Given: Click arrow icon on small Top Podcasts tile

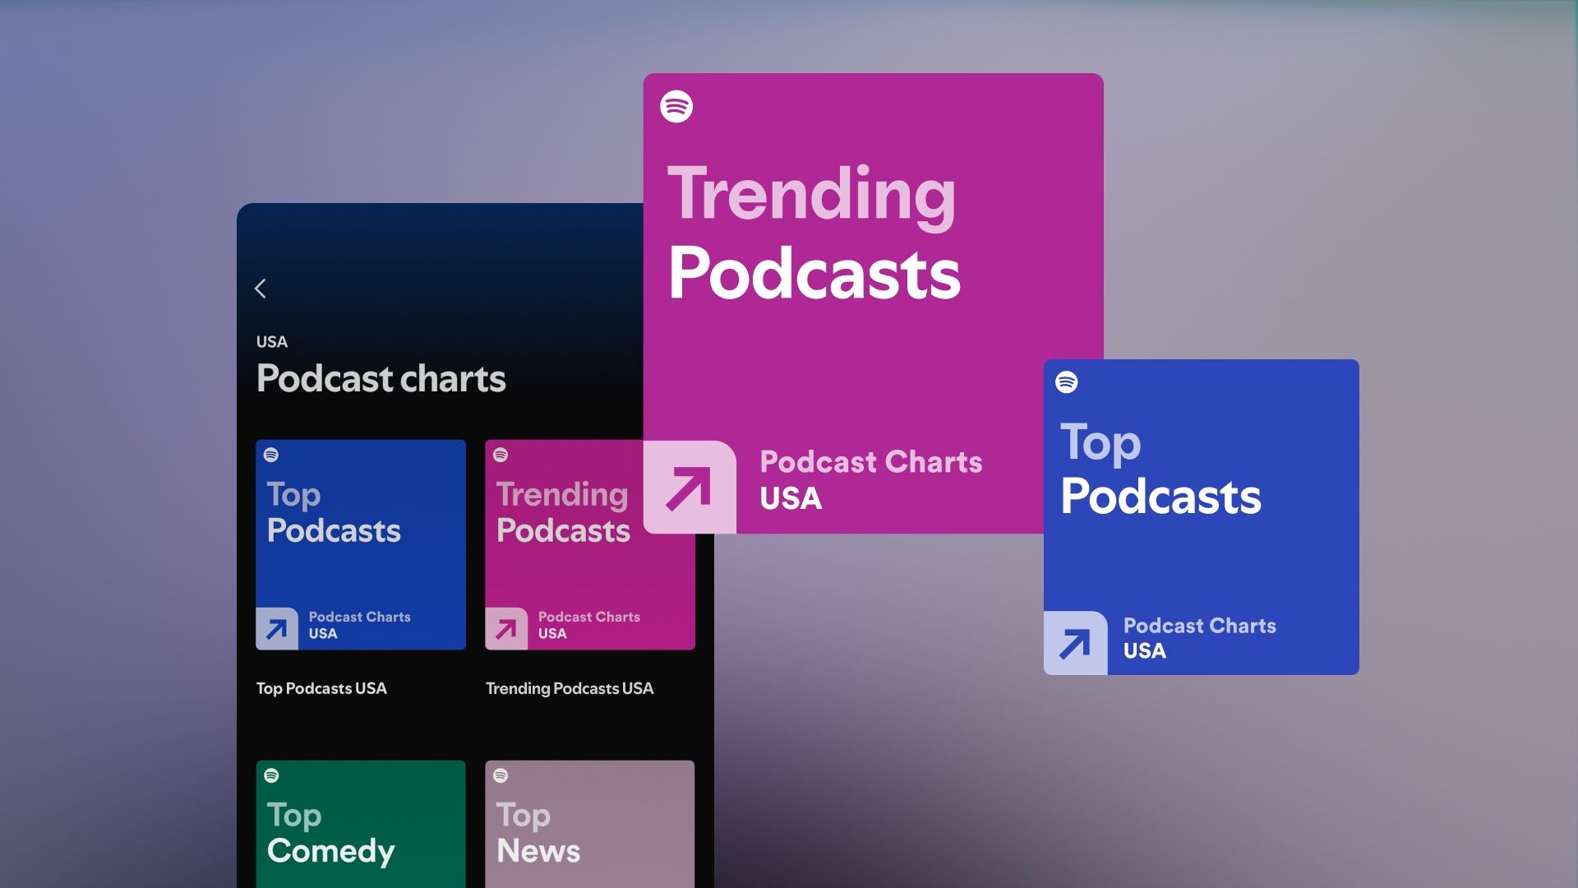Looking at the screenshot, I should (277, 629).
